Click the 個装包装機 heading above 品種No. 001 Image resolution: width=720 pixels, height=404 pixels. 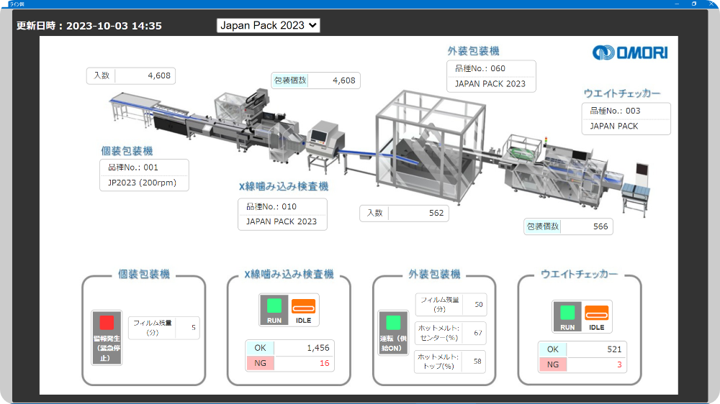click(127, 150)
